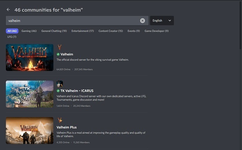The height and width of the screenshot is (150, 242).
Task: Switch to Entertainment (17) filter
Action: tap(83, 31)
